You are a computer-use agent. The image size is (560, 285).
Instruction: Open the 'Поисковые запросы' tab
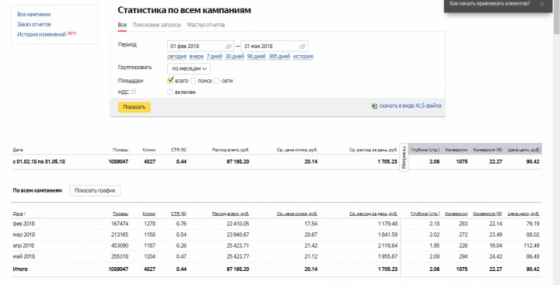pos(157,25)
